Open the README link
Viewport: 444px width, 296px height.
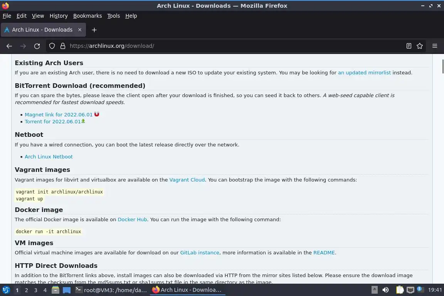click(324, 253)
